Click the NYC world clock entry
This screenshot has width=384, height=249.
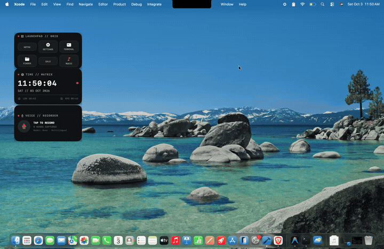click(x=69, y=98)
